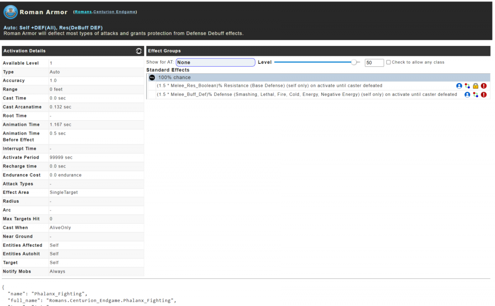Click the colored nodes icon on the Resistance row

click(467, 86)
